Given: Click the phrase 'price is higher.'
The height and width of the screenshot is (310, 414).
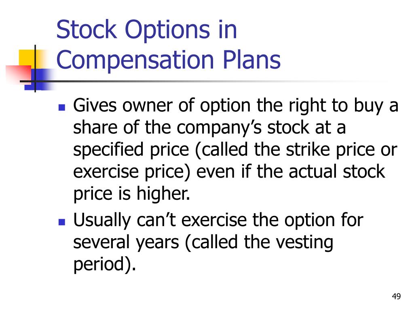Looking at the screenshot, I should [131, 194].
